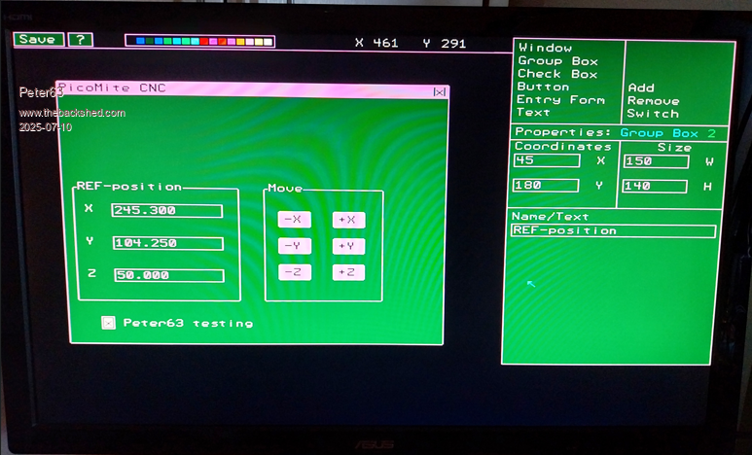Click Remove in the right panel
Screen dimensions: 752x455
point(653,101)
